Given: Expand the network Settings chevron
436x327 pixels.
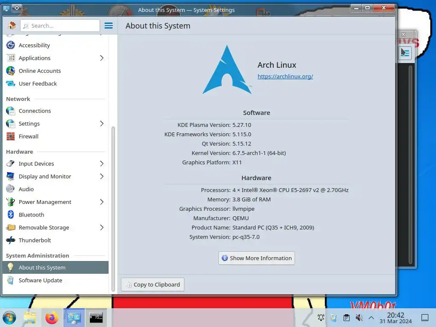Looking at the screenshot, I should click(x=102, y=124).
